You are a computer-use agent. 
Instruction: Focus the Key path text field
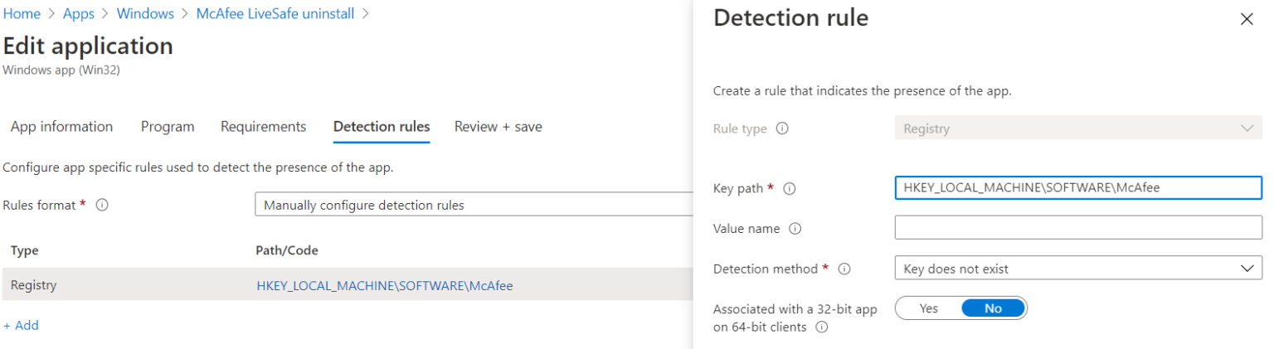1077,188
